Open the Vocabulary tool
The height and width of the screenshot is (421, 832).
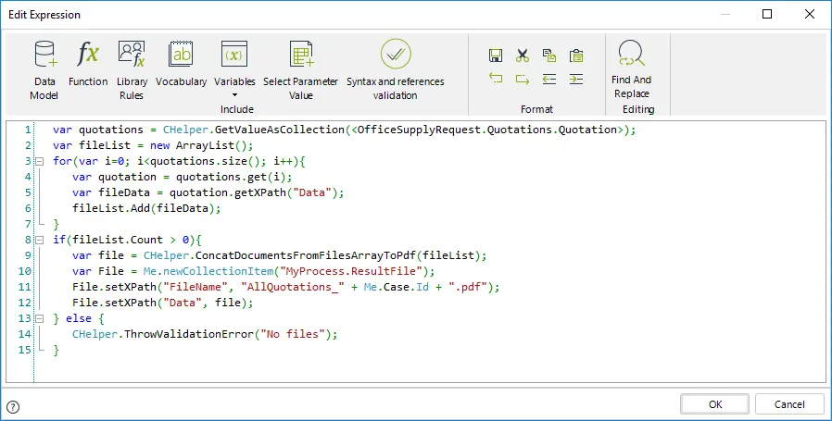tap(181, 63)
